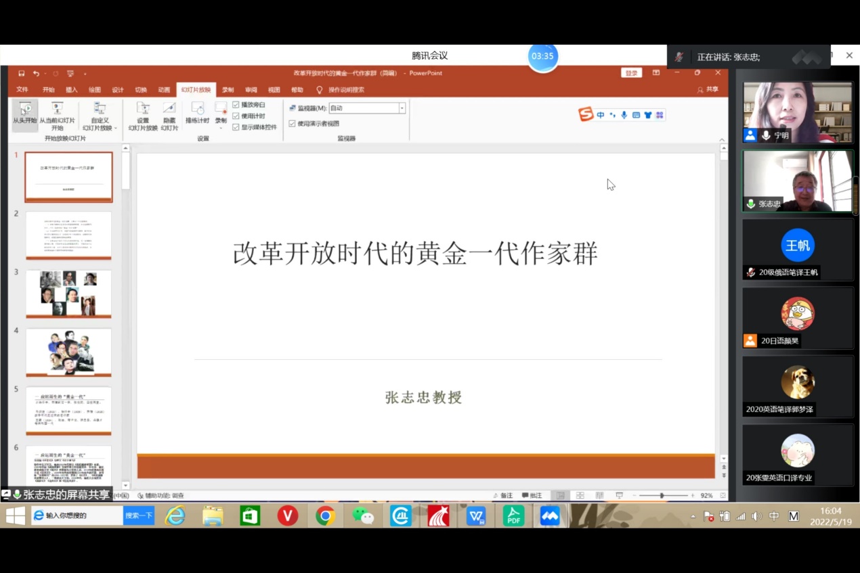This screenshot has width=860, height=573.
Task: Start slideshow from beginning (从头开始)
Action: 24,114
